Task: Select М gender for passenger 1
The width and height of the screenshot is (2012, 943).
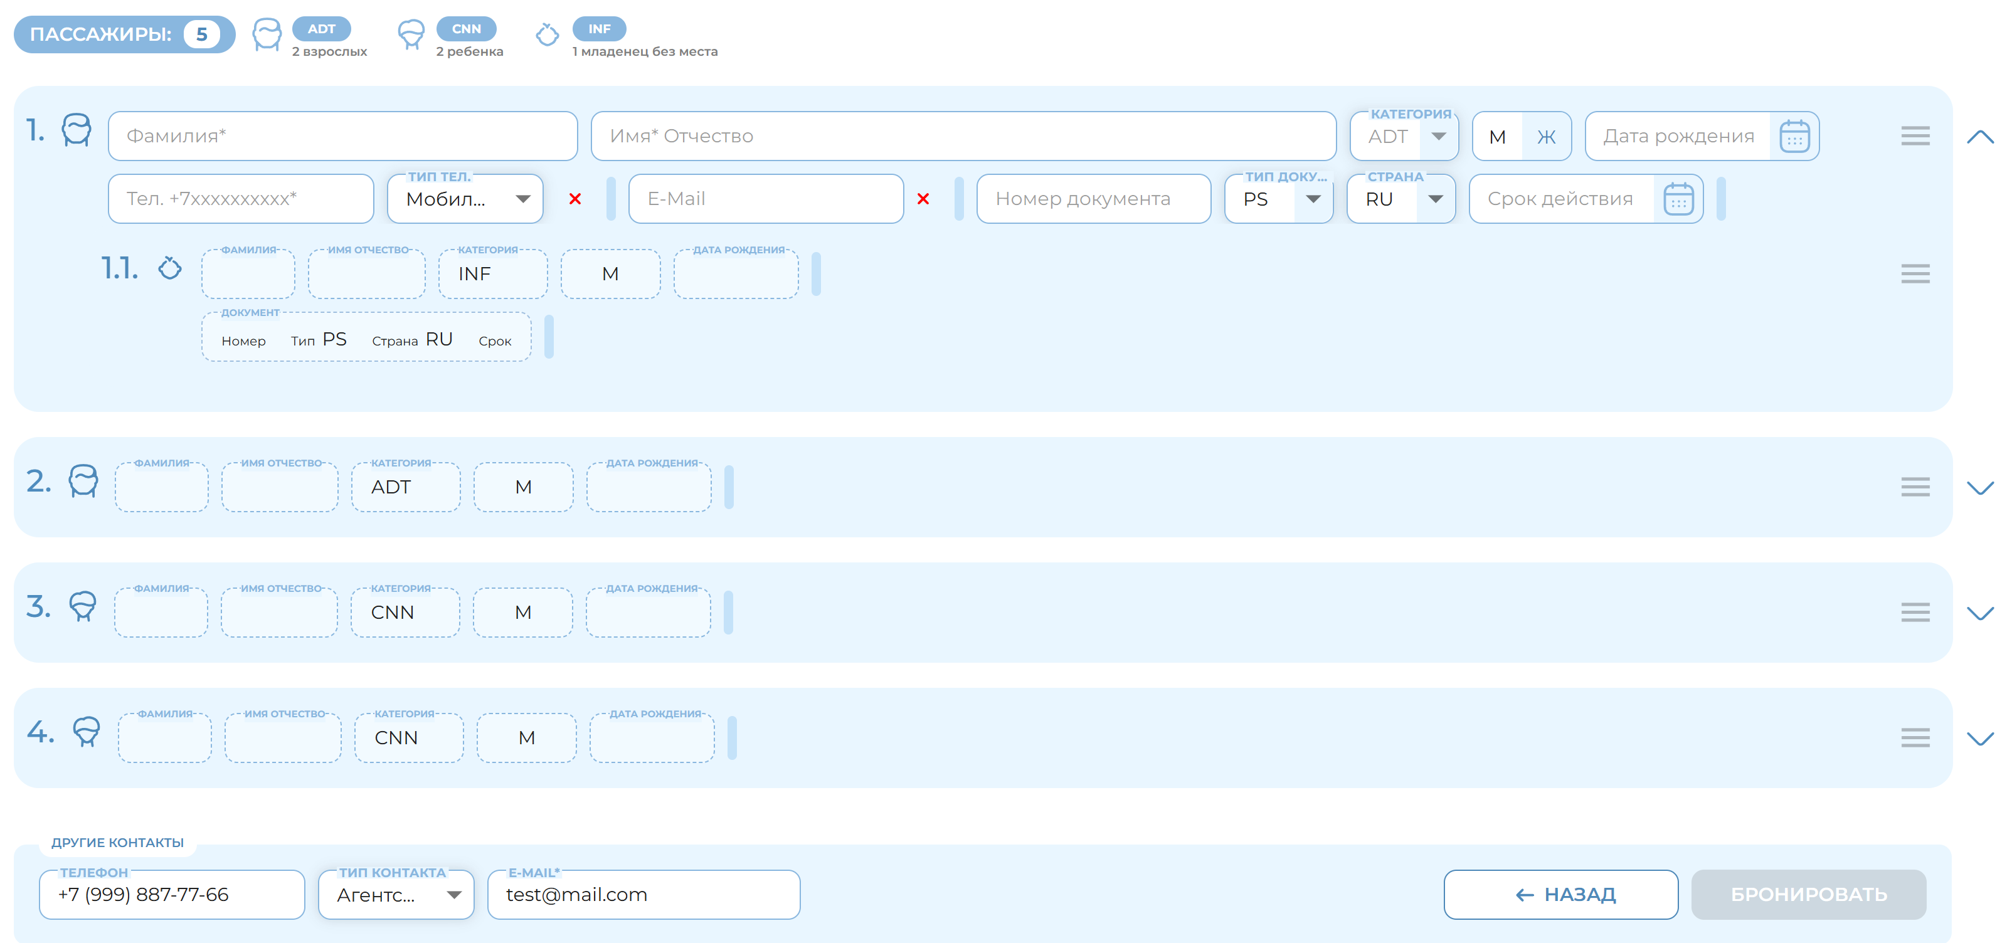Action: coord(1497,136)
